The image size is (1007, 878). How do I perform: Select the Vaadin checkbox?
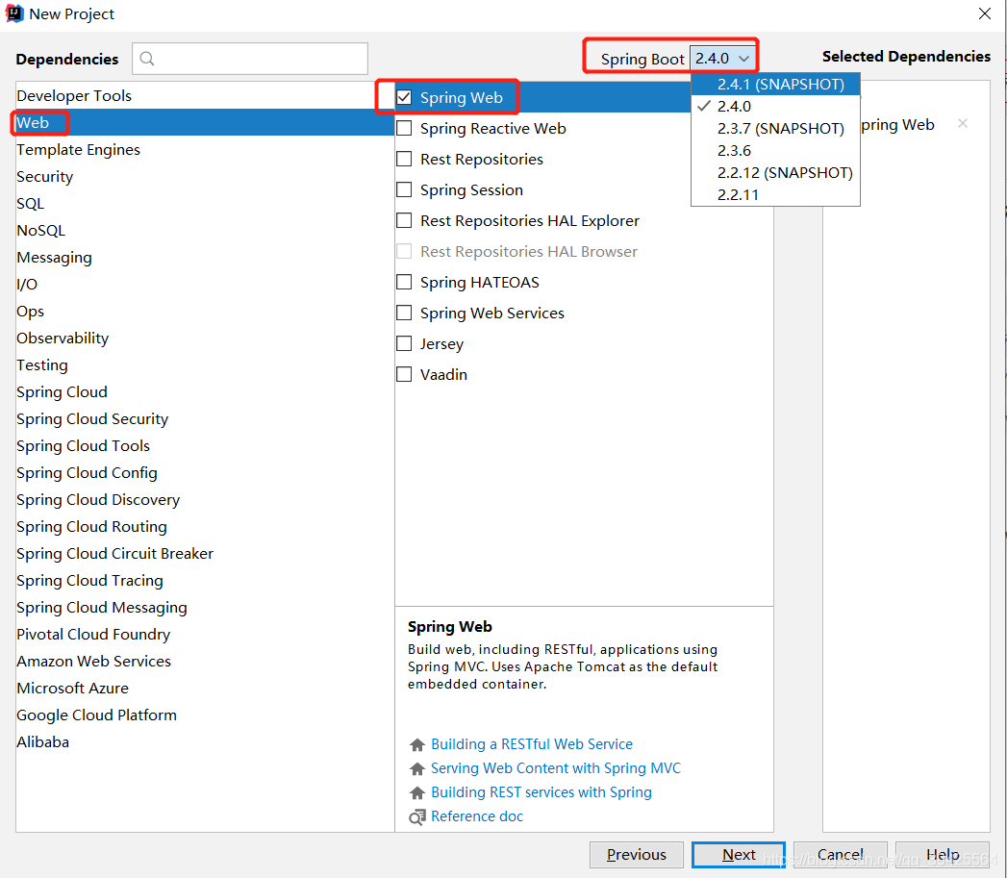pos(404,374)
